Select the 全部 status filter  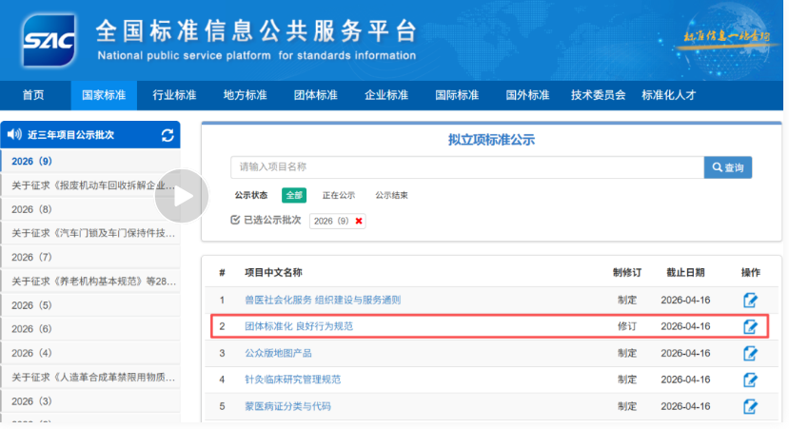293,195
